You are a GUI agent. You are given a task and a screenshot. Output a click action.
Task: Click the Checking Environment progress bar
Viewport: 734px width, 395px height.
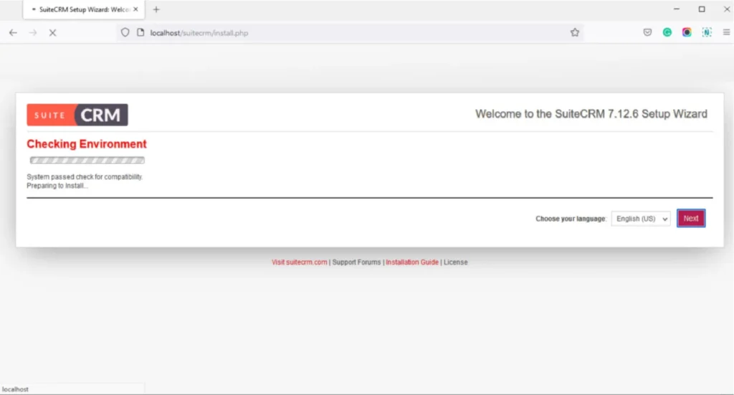87,161
